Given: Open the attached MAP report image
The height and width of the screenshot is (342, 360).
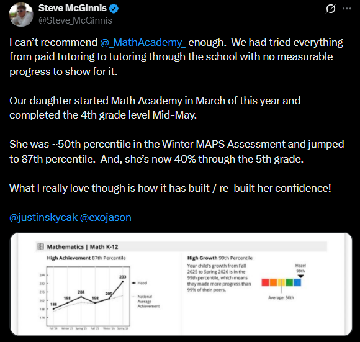Looking at the screenshot, I should pyautogui.click(x=181, y=284).
